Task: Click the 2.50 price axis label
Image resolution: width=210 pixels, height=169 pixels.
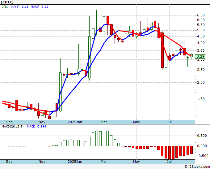Action: 201,70
